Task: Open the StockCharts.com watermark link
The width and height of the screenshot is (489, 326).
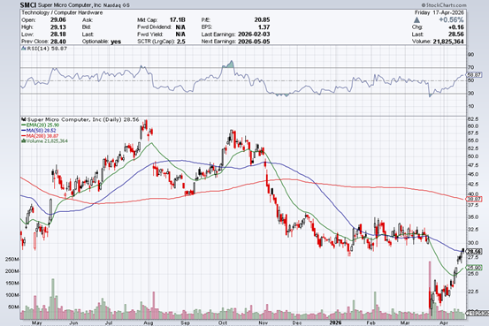Action: [x=444, y=5]
